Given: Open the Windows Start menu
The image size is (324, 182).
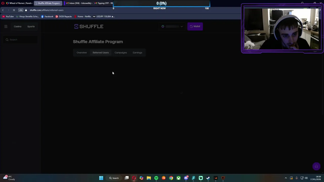Looking at the screenshot, I should click(101, 178).
